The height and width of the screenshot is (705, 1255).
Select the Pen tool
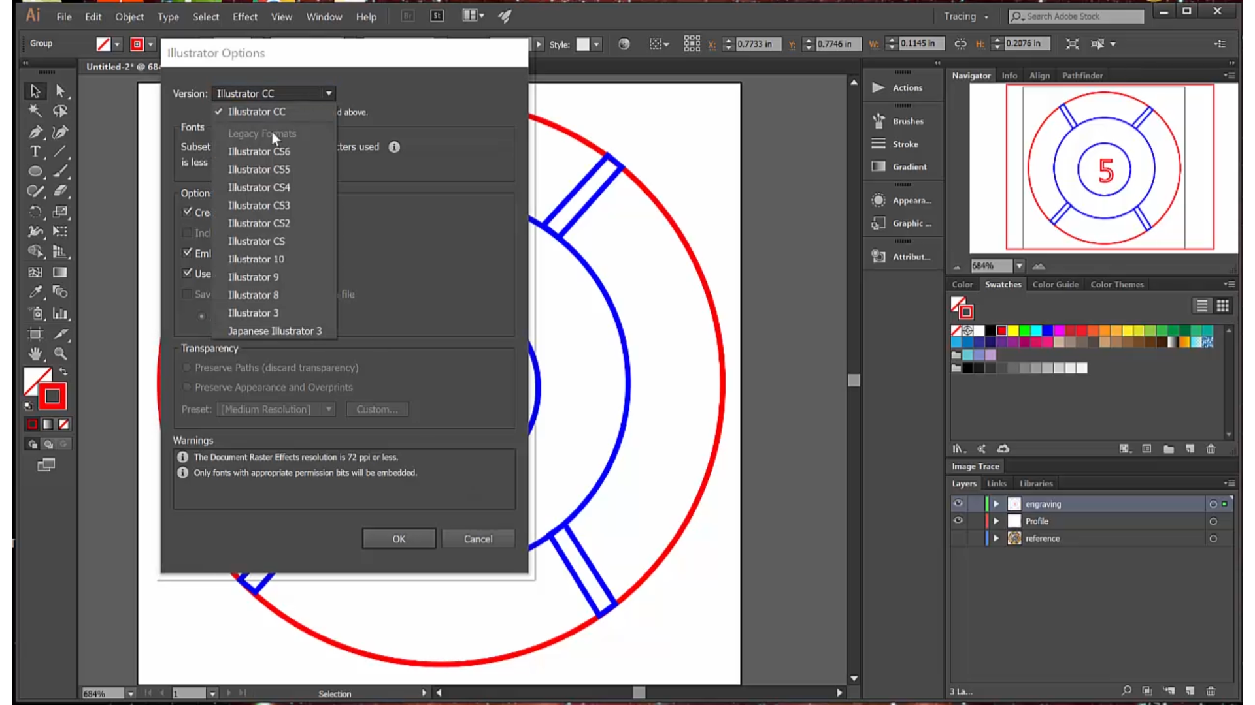(35, 132)
